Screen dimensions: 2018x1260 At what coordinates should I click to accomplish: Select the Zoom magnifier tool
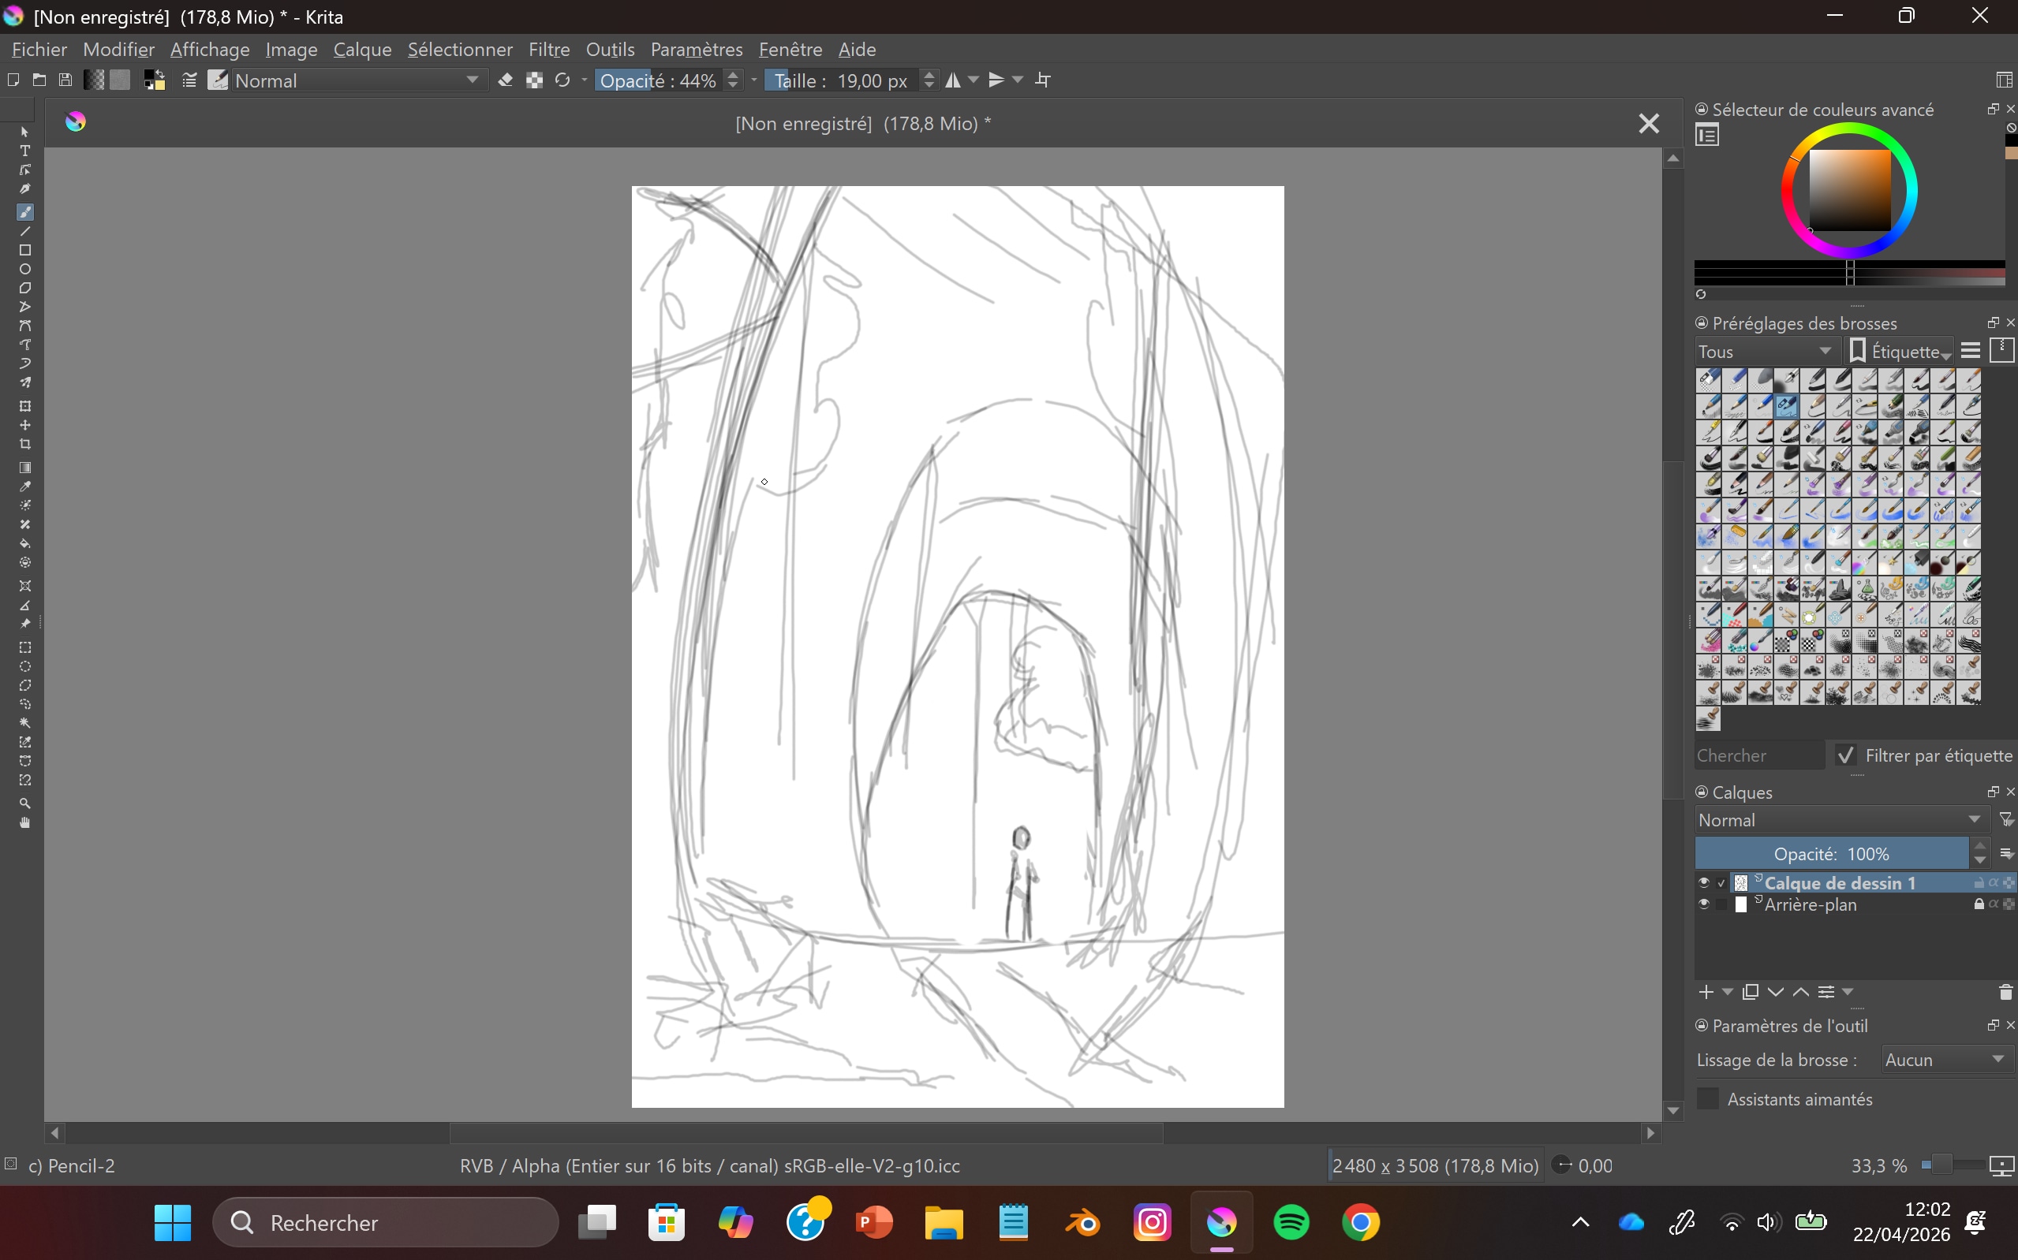tap(25, 803)
